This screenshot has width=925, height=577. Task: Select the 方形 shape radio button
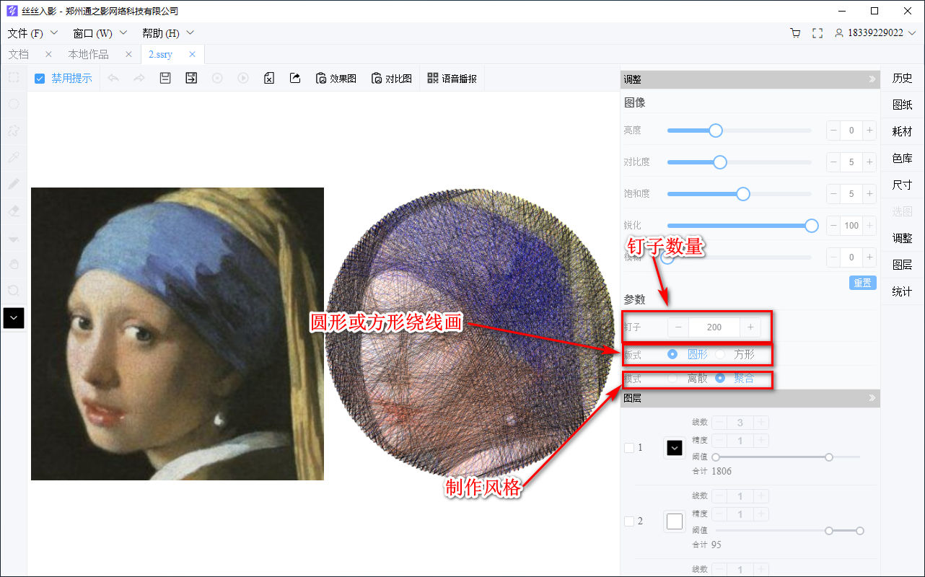(722, 354)
